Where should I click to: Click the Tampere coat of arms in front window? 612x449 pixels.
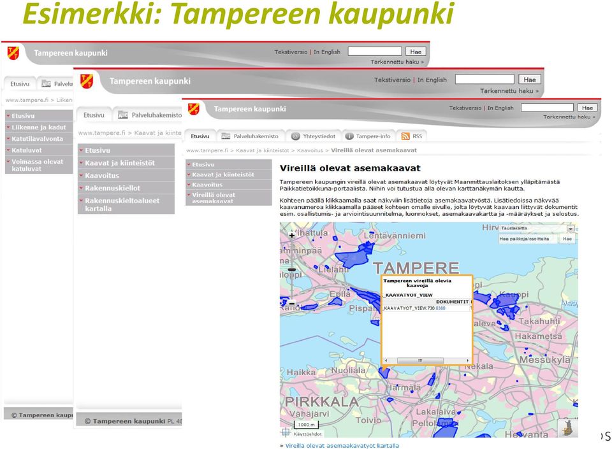point(194,109)
